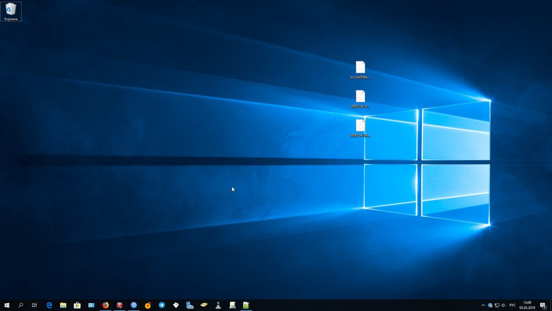Open the Windows Start menu

pos(6,305)
